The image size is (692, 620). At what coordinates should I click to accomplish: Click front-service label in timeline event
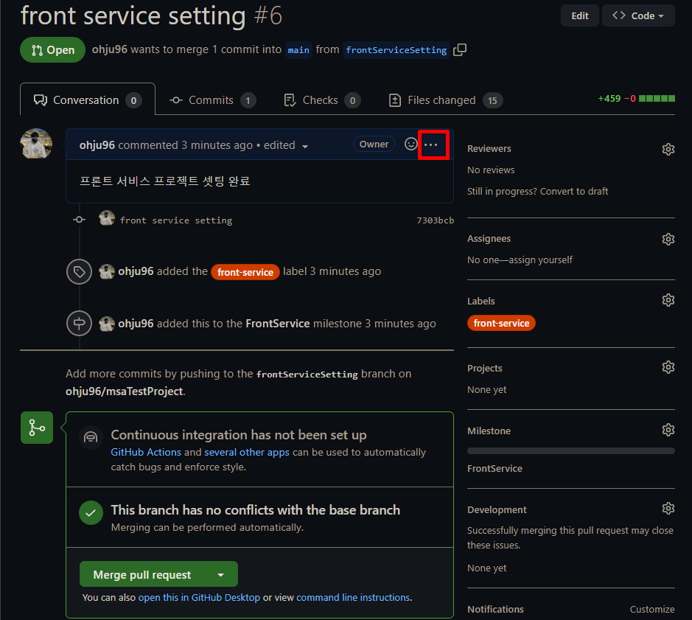pyautogui.click(x=245, y=272)
